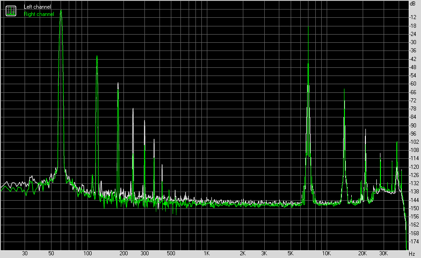Click the '-150' dB axis value

point(414,208)
